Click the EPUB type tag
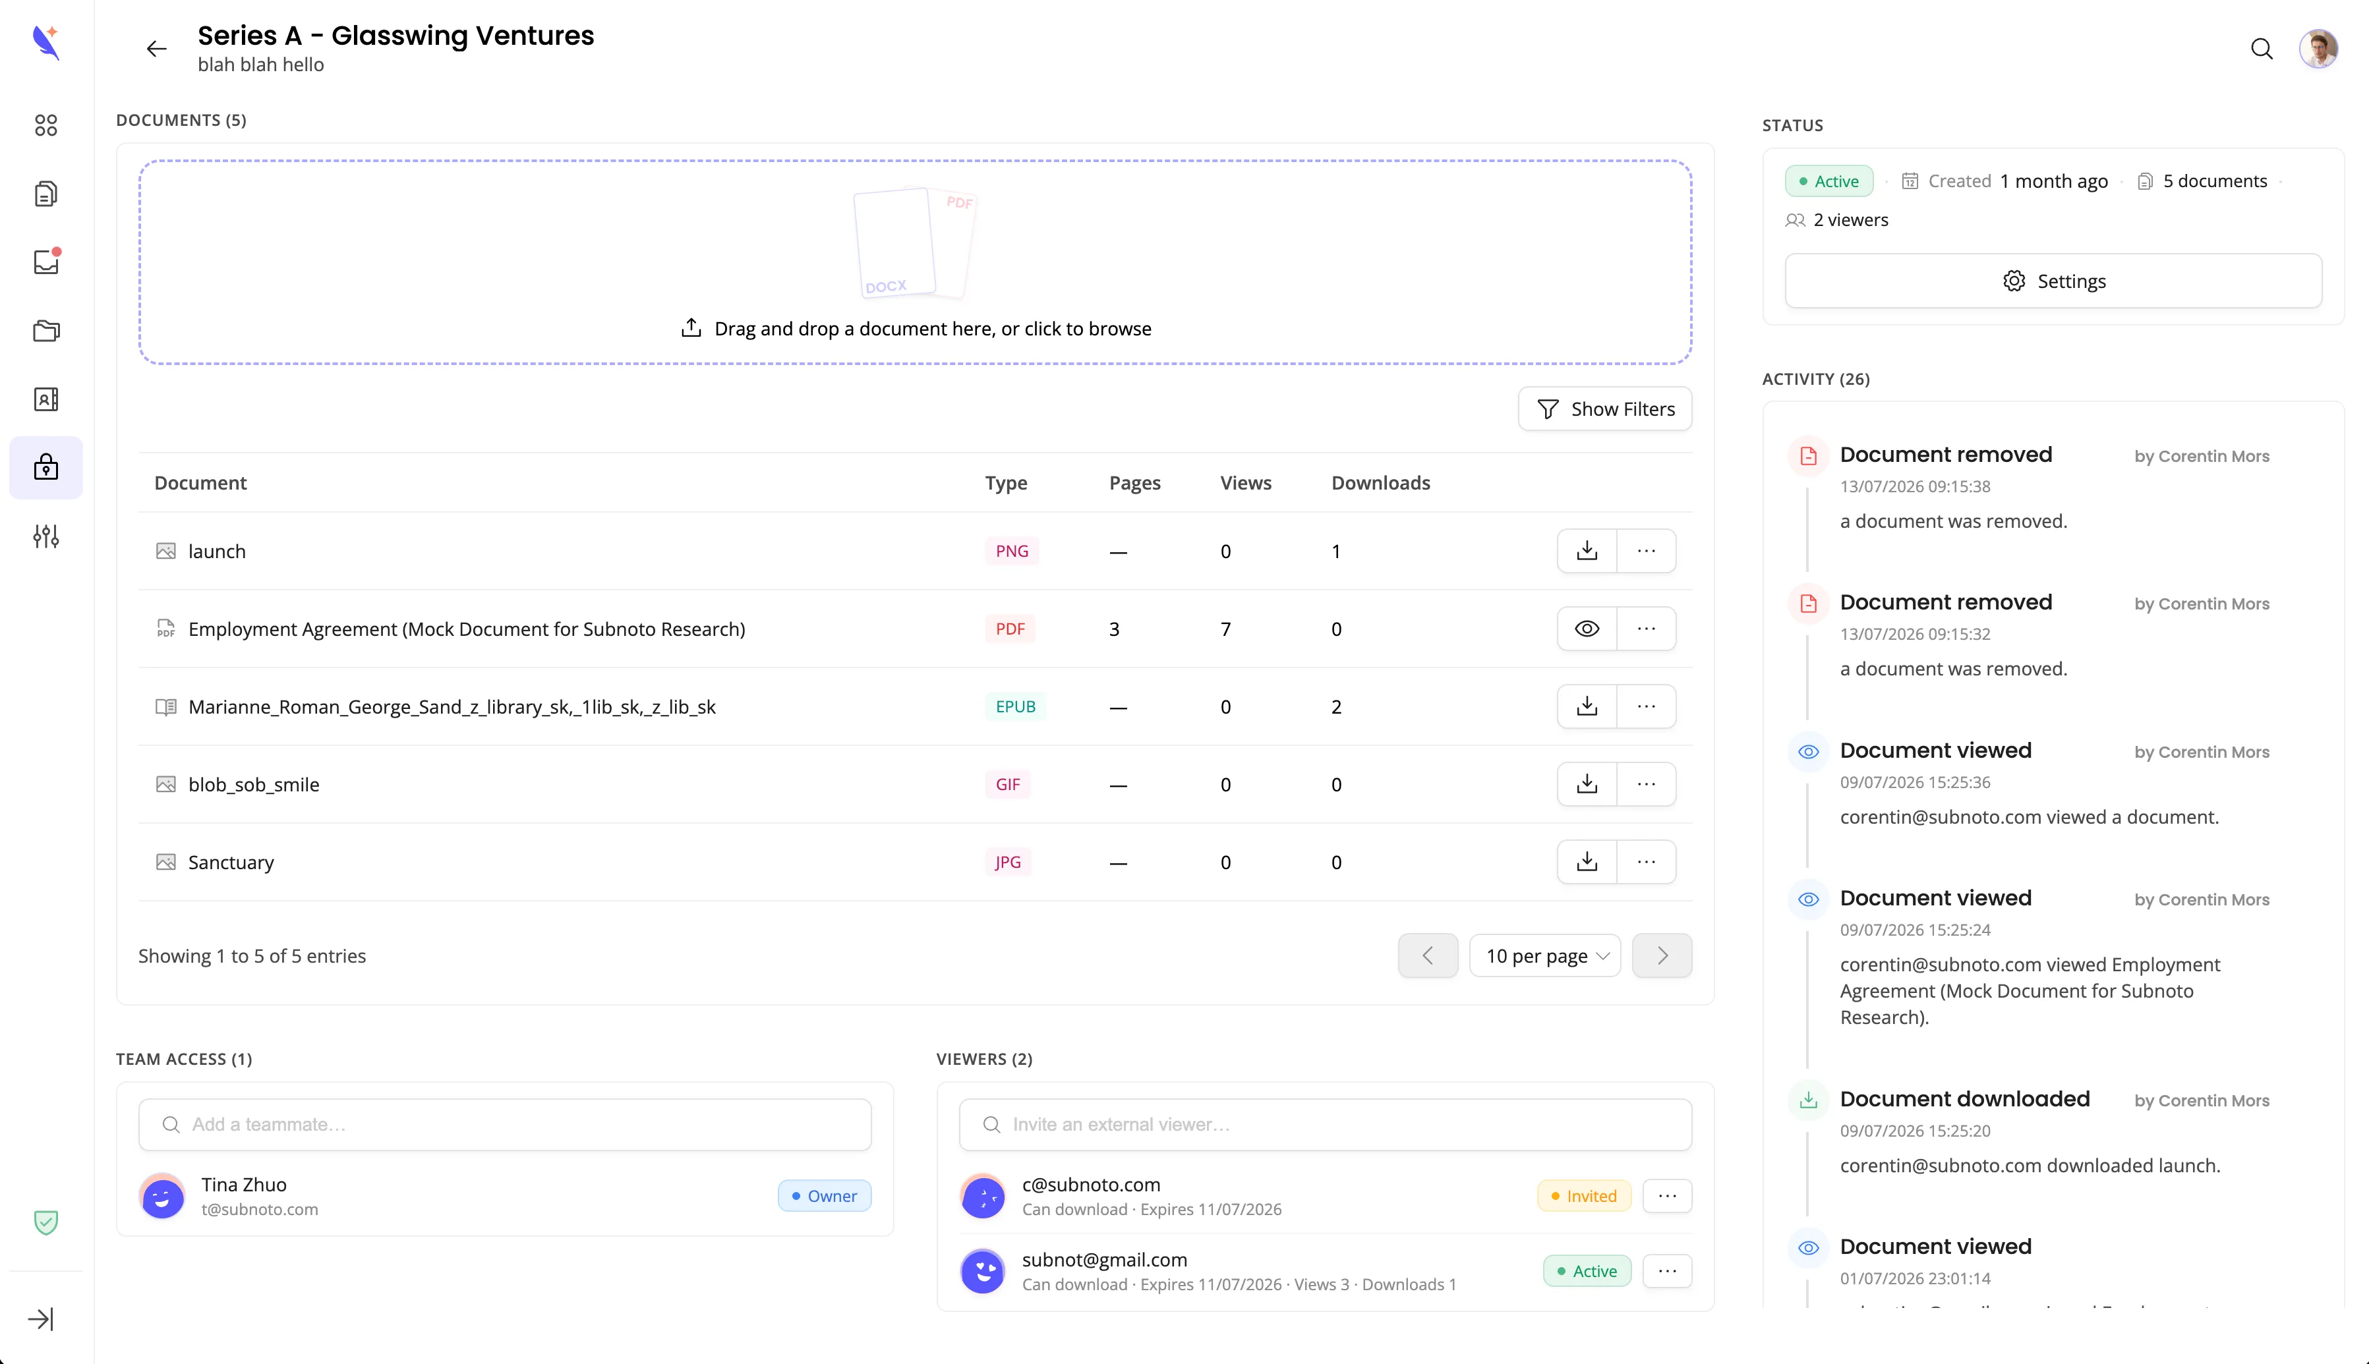 (x=1015, y=706)
